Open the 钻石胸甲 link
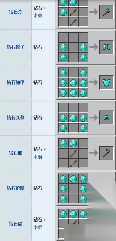Image resolution: width=116 pixels, height=241 pixels. (x=15, y=82)
